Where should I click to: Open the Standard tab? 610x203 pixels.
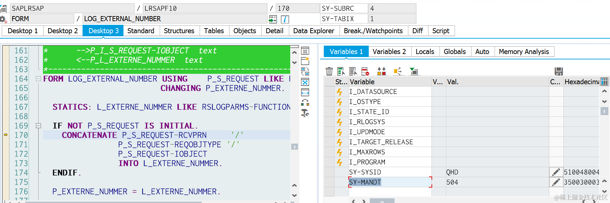[x=141, y=31]
